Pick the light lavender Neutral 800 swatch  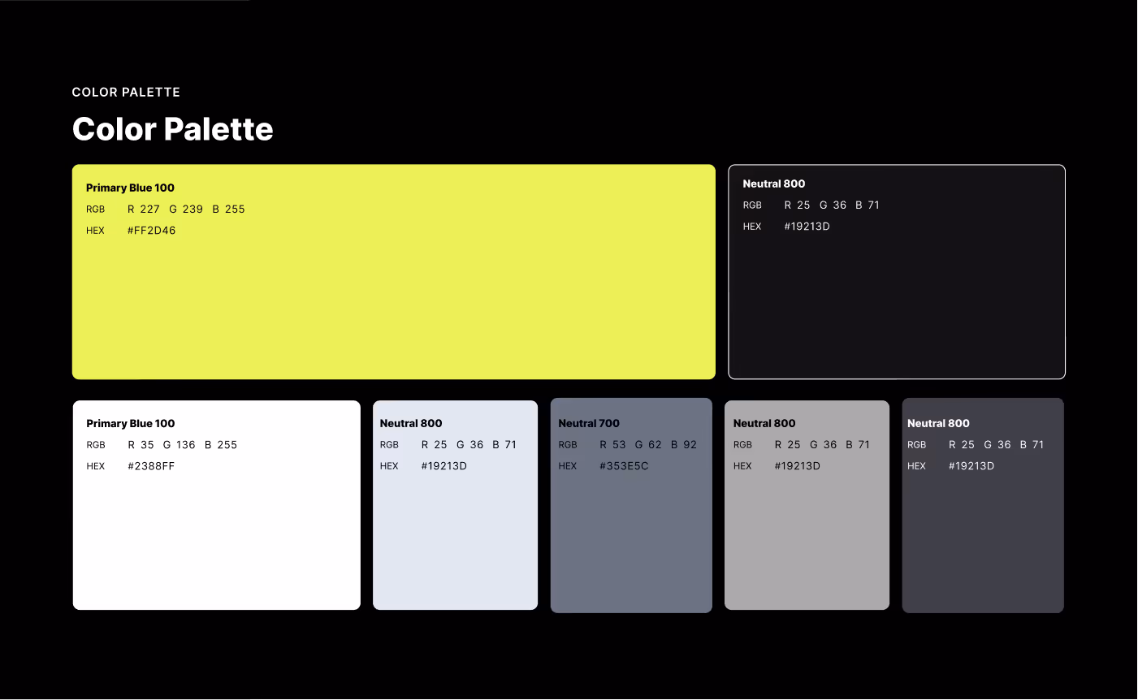coord(455,536)
